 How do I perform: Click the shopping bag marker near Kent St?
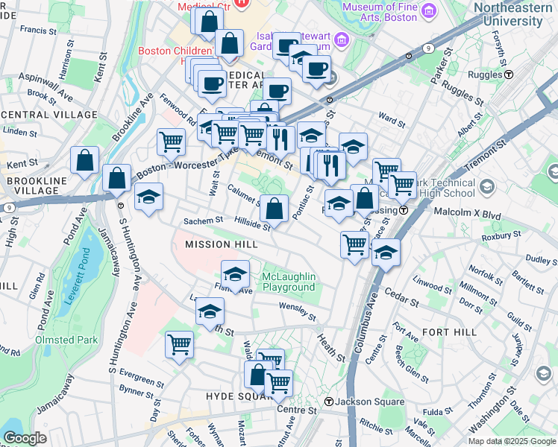85,160
